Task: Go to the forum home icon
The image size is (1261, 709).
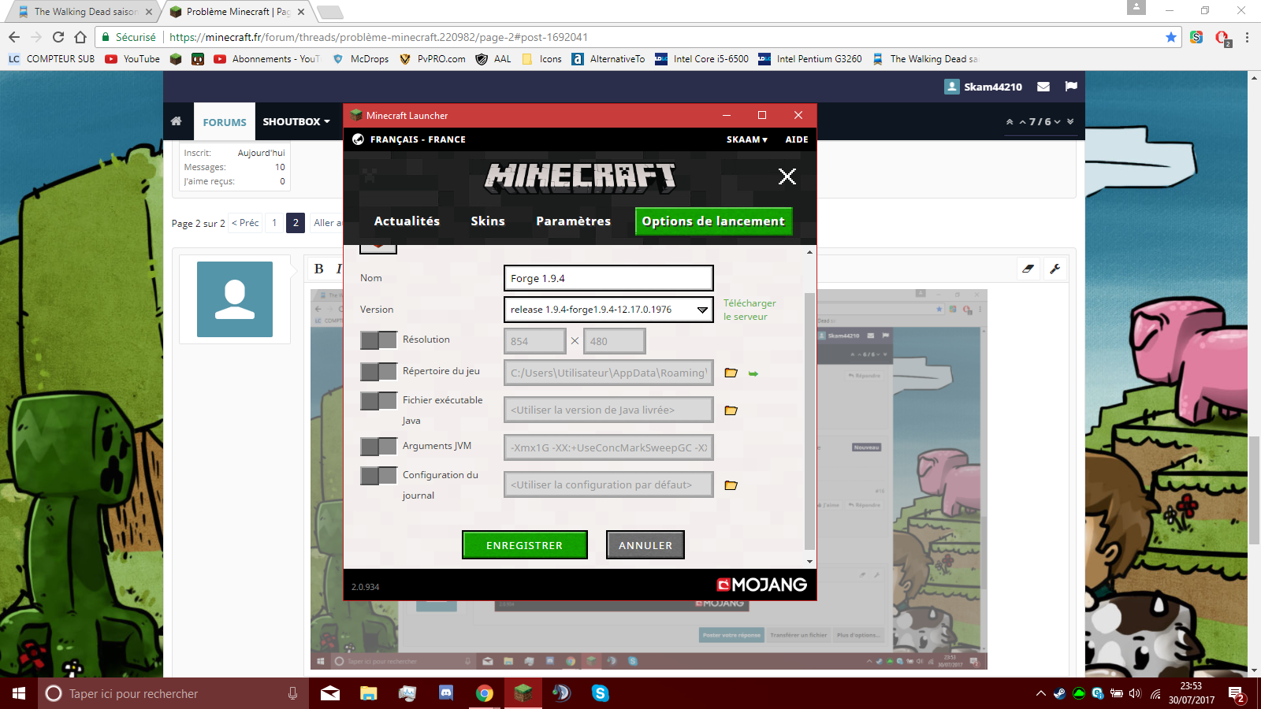Action: [x=177, y=121]
